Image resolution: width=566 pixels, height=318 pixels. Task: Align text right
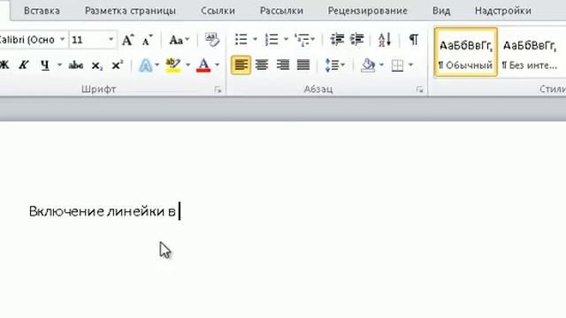tap(283, 64)
